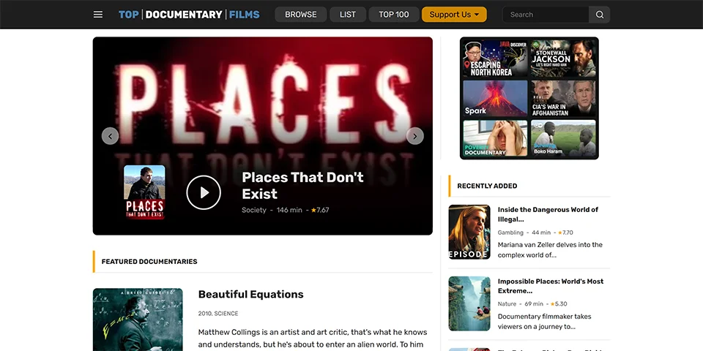Click the 7.70 rating of Illegal Gambling
The image size is (703, 351).
(565, 233)
